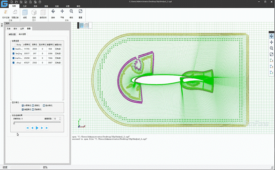This screenshot has height=170, width=275.
Task: Toggle the zhuyi body row checkbox
Action: coord(13,63)
